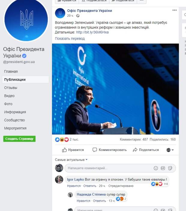This screenshot has height=211, width=186.
Task: Click Показать перевод link
Action: [70, 39]
